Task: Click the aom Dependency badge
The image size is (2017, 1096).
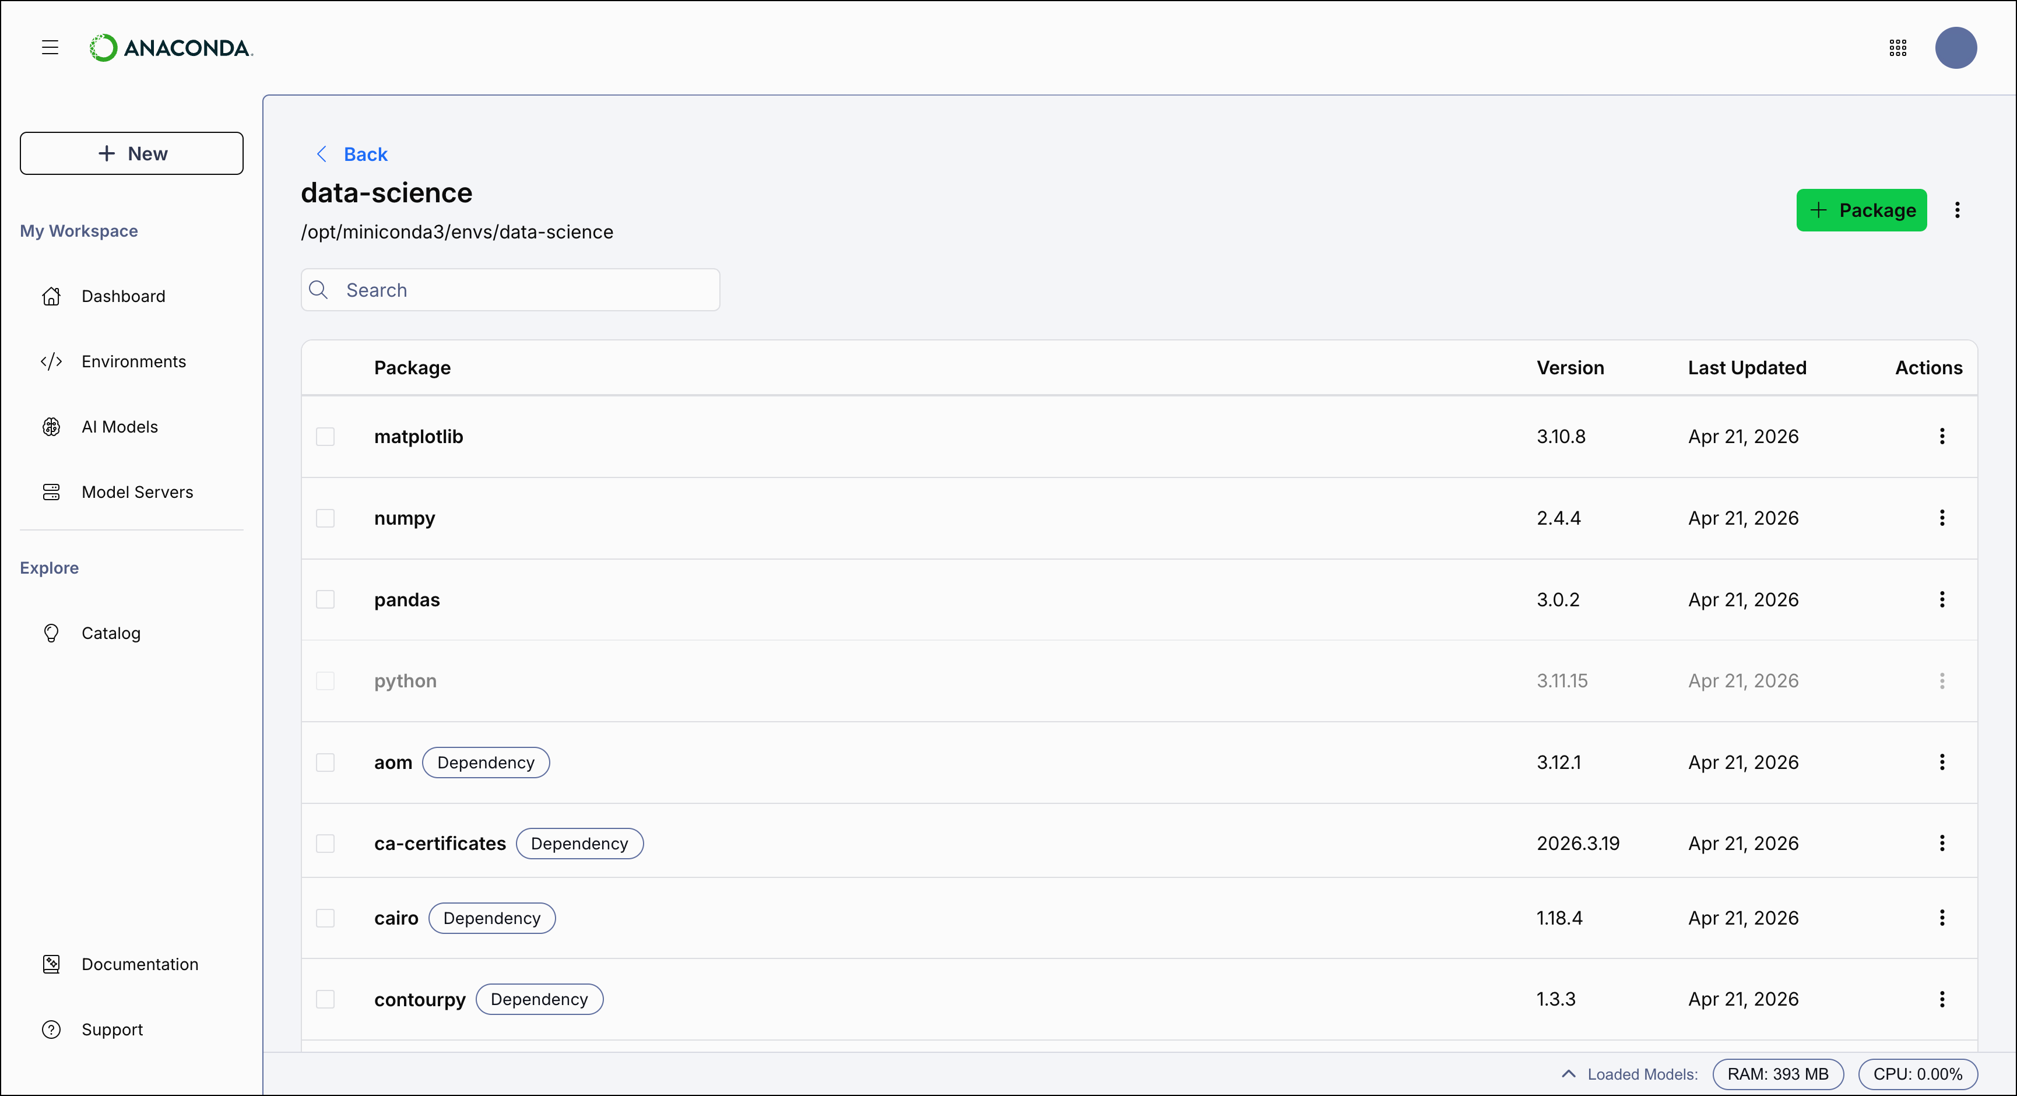Action: tap(486, 763)
